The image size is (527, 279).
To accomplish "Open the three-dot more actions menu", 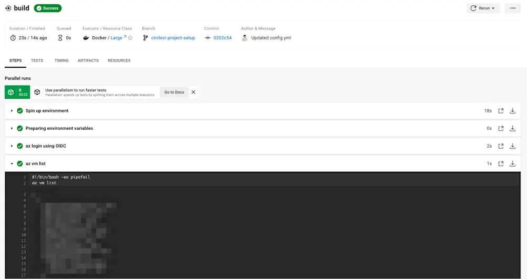I will (512, 8).
